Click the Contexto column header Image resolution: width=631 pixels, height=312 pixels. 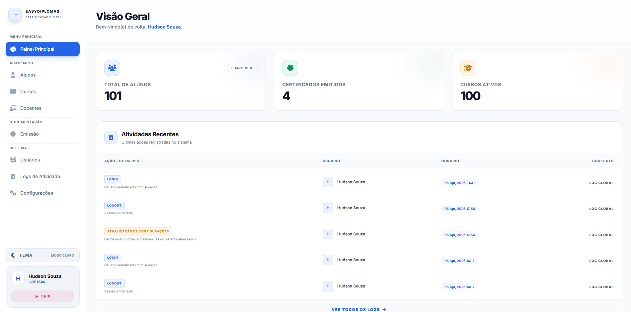[603, 161]
